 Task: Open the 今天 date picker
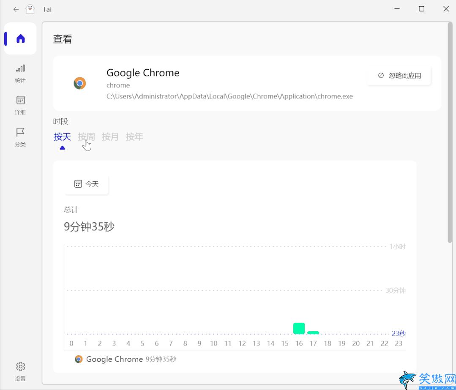pos(87,184)
